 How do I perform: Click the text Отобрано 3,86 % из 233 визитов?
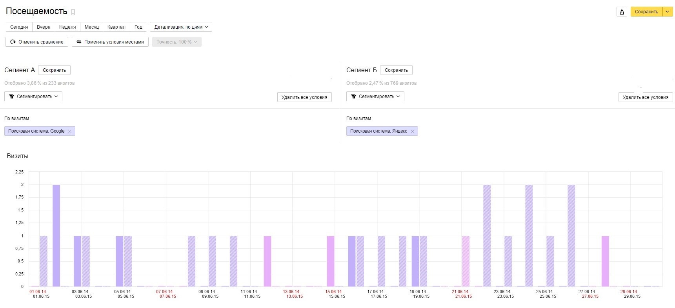[39, 83]
